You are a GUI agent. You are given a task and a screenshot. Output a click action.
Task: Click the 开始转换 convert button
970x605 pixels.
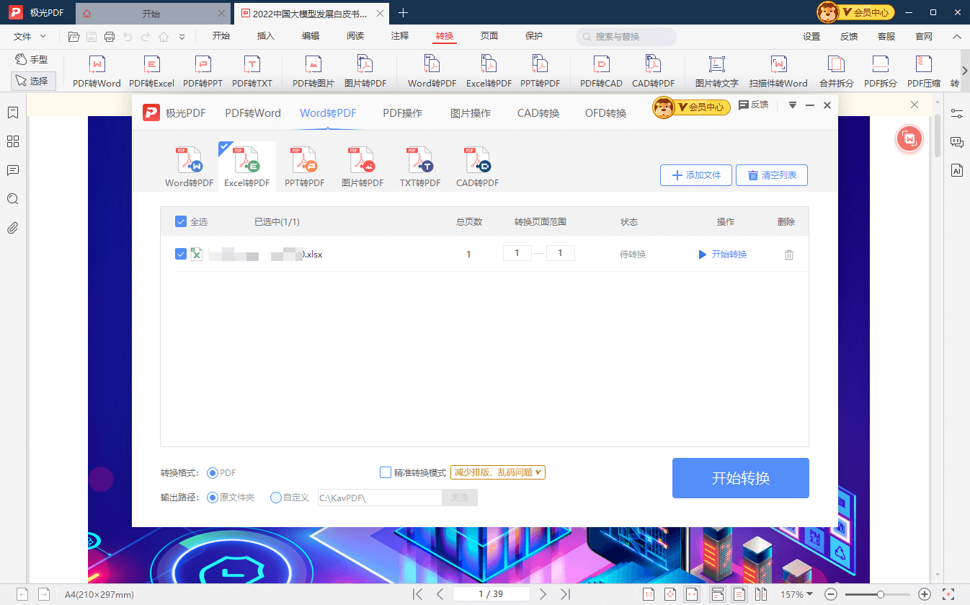tap(740, 477)
